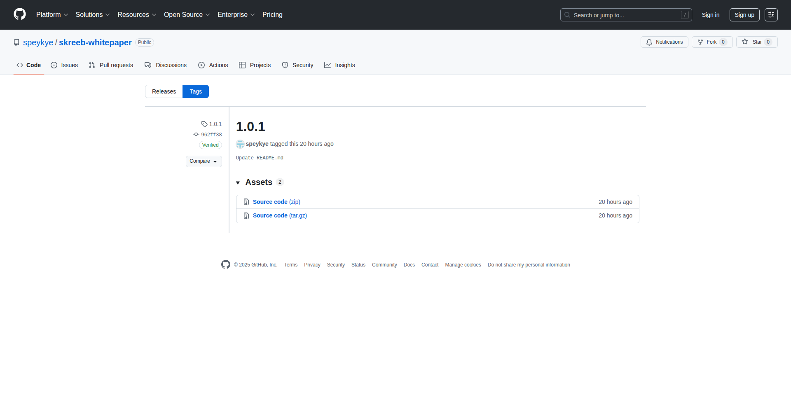Click the GitHub logo in footer
791x409 pixels.
tap(226, 264)
